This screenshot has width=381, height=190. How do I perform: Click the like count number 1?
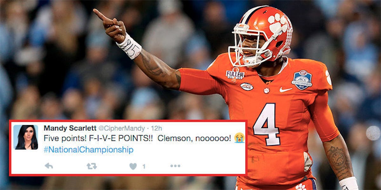[x=144, y=166]
